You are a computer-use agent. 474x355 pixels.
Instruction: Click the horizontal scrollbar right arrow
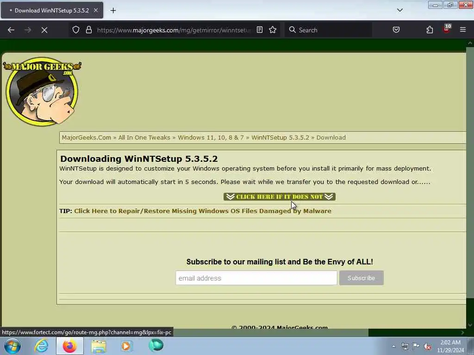tap(462, 332)
